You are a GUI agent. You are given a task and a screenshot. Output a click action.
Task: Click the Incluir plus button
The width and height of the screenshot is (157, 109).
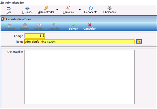tap(25, 27)
